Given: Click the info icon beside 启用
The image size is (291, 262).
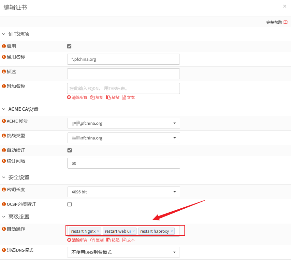Looking at the screenshot, I should [x=4, y=46].
